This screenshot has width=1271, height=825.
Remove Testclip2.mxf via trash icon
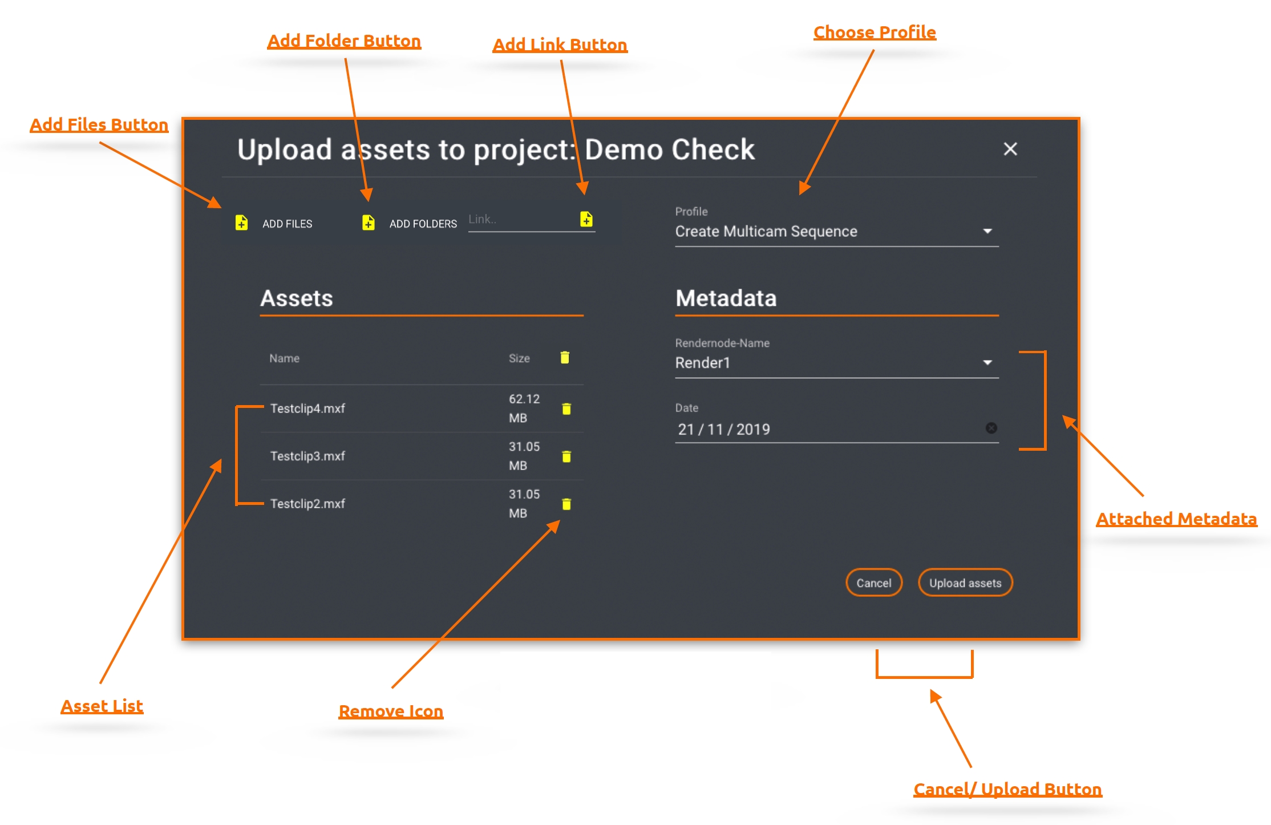pos(566,504)
